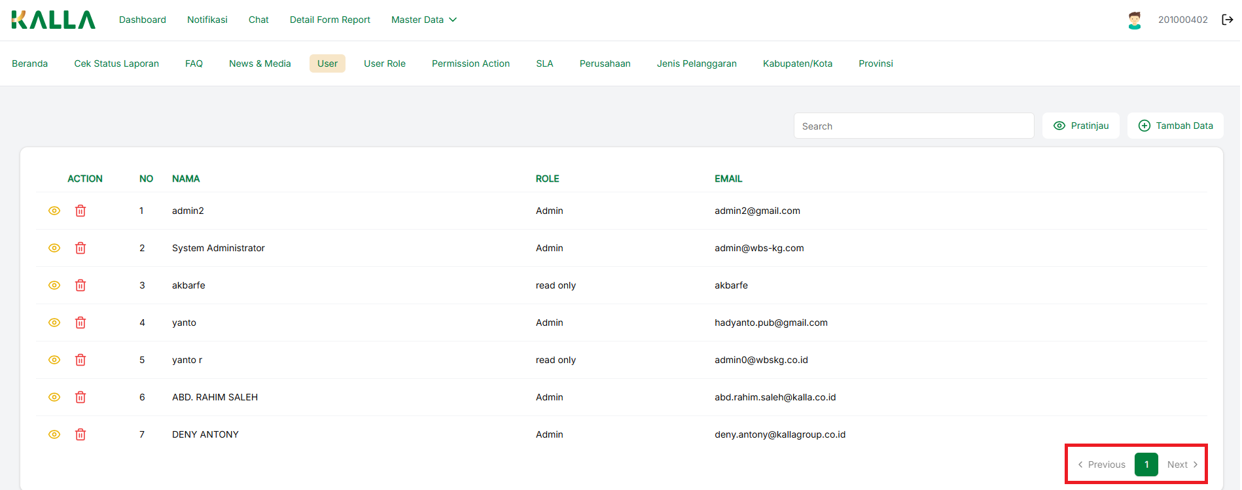Screen dimensions: 1242x490
Task: Delete the admin2 user row
Action: tap(80, 211)
